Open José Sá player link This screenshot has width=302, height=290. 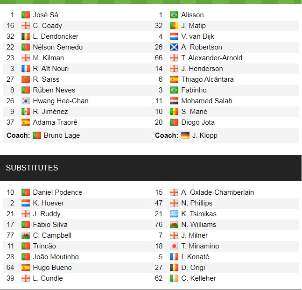[x=45, y=15]
